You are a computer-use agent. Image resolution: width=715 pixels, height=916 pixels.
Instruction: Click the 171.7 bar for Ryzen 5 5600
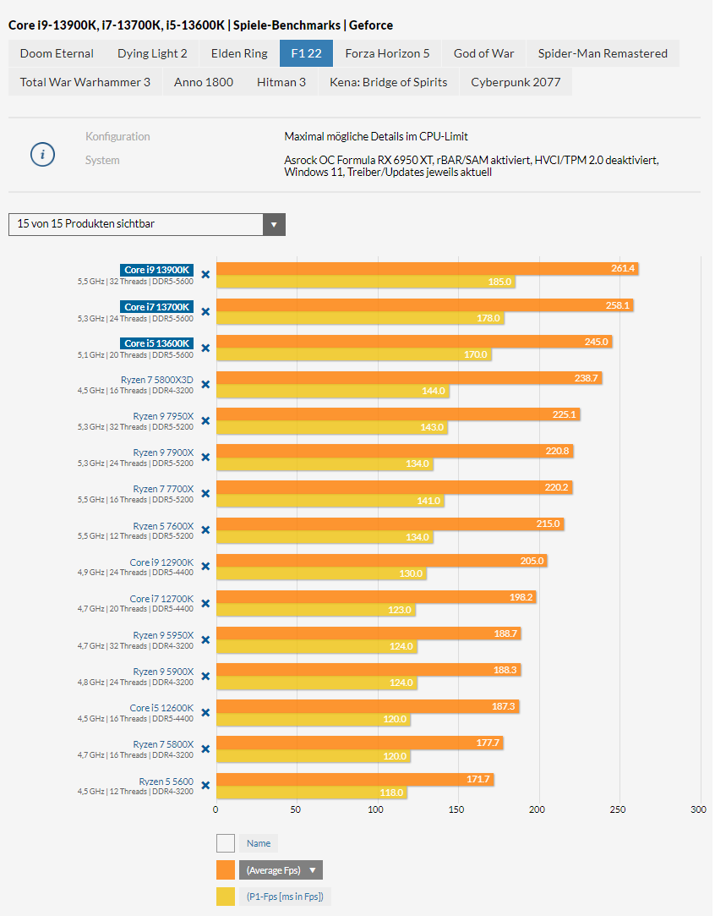(x=355, y=779)
